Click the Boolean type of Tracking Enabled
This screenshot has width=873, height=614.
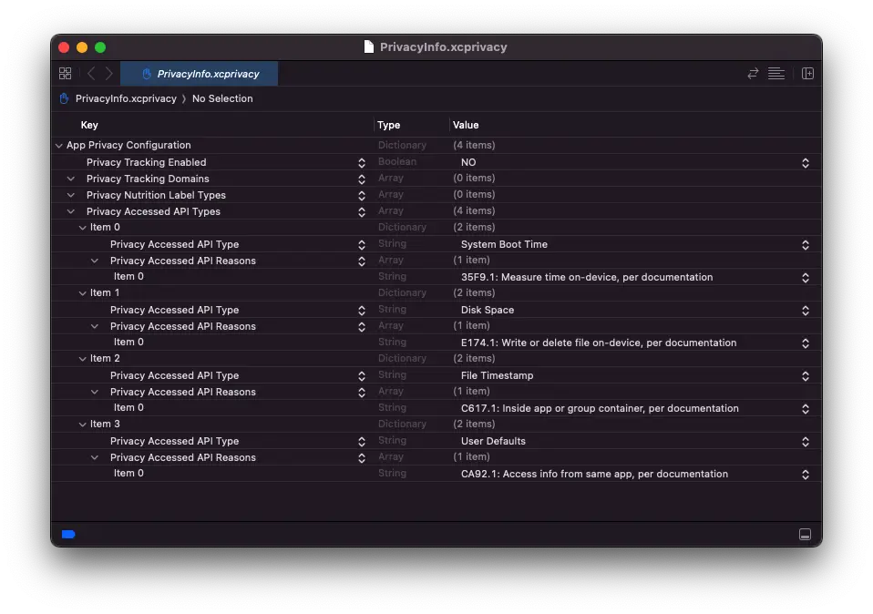(397, 161)
